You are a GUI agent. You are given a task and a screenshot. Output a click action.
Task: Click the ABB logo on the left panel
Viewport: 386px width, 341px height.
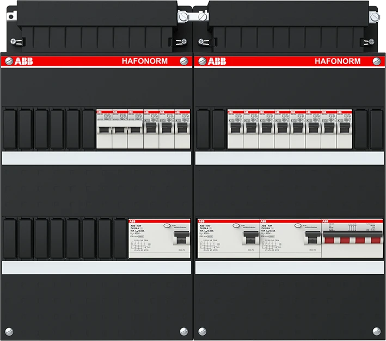(22, 61)
